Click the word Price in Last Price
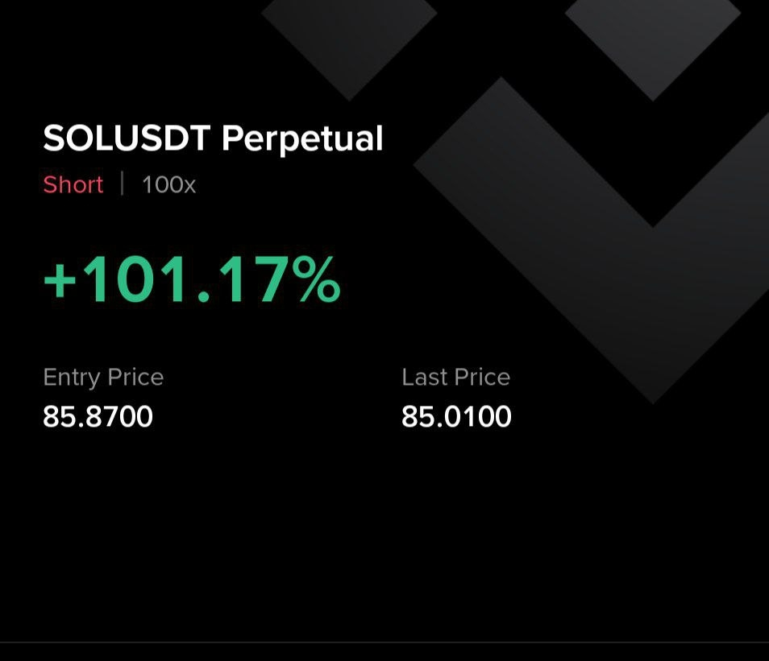Viewport: 769px width, 661px height. [x=482, y=377]
